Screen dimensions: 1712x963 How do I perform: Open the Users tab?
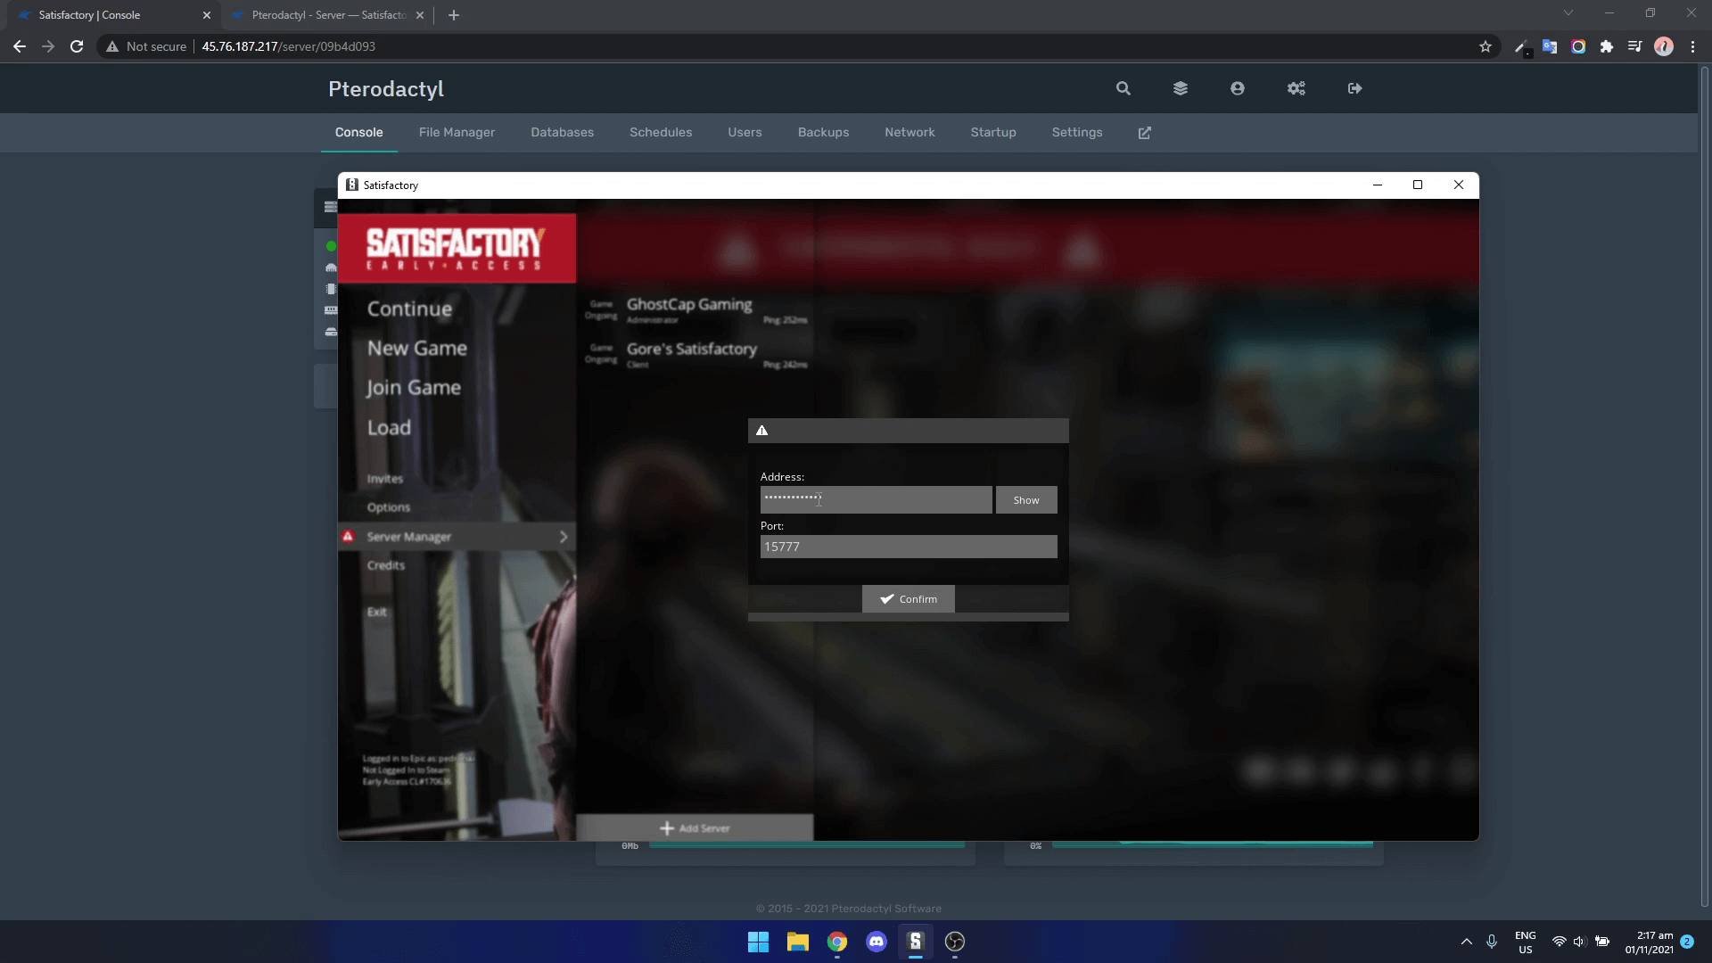click(745, 132)
